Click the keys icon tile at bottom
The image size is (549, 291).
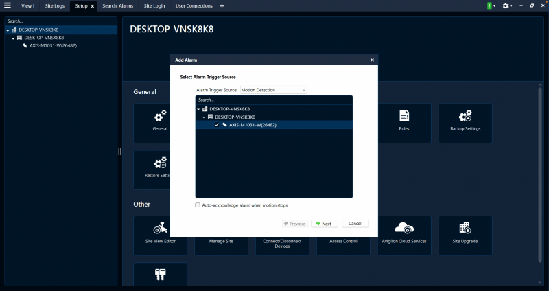point(160,275)
